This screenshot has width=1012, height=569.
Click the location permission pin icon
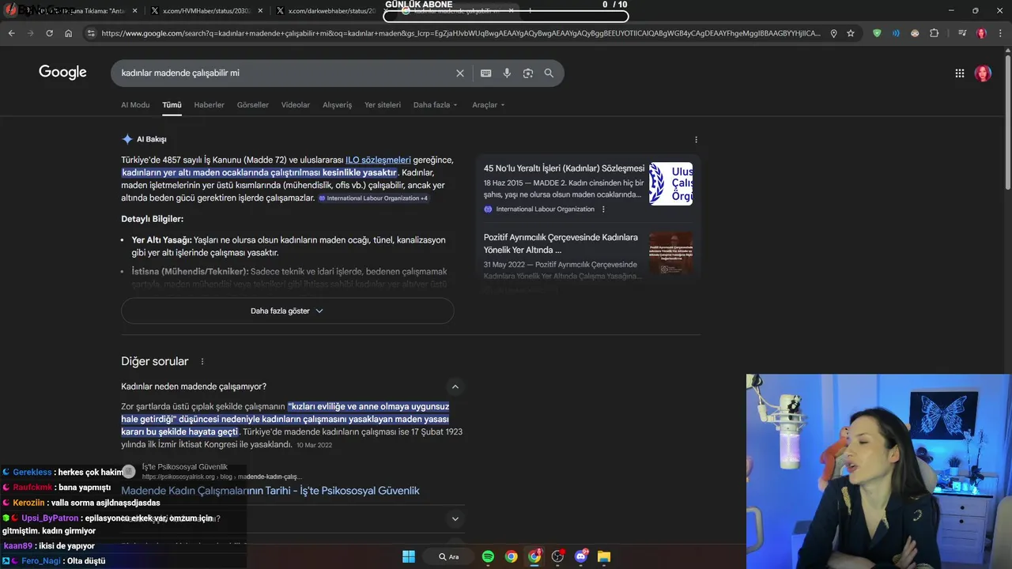coord(833,33)
